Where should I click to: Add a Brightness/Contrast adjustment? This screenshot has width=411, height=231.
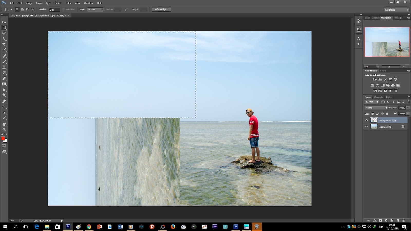(x=375, y=80)
